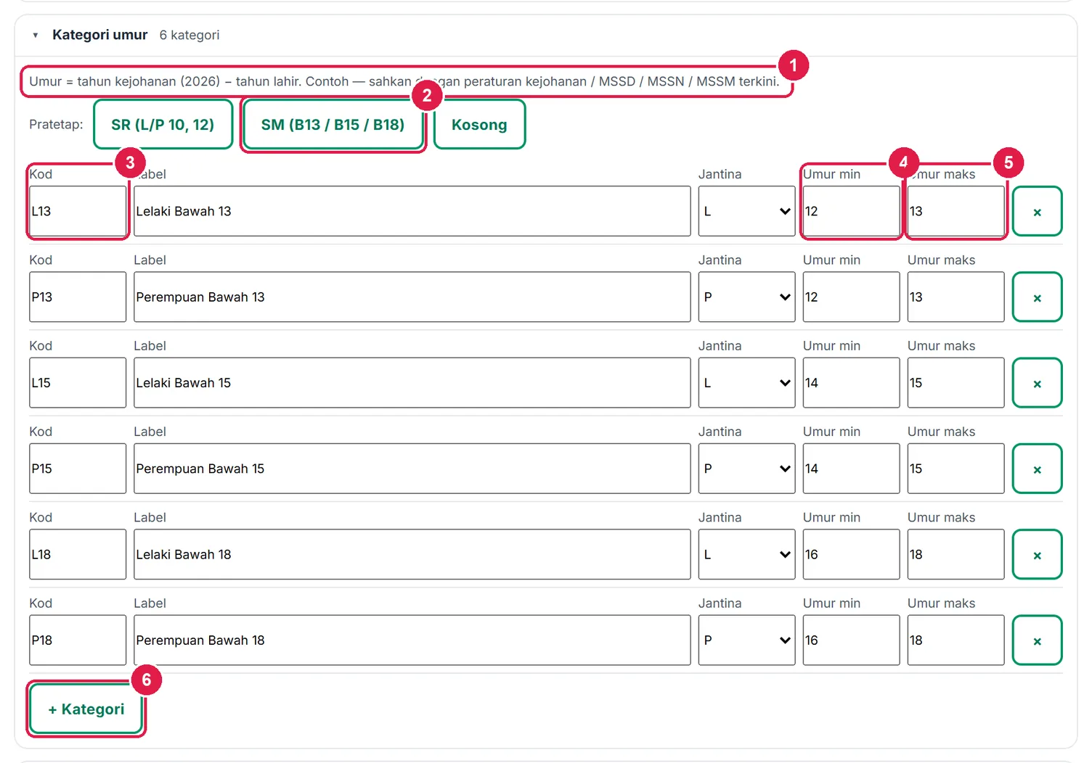This screenshot has height=763, width=1092.
Task: Delete the Lelaki Bawah 15 row
Action: click(x=1037, y=383)
